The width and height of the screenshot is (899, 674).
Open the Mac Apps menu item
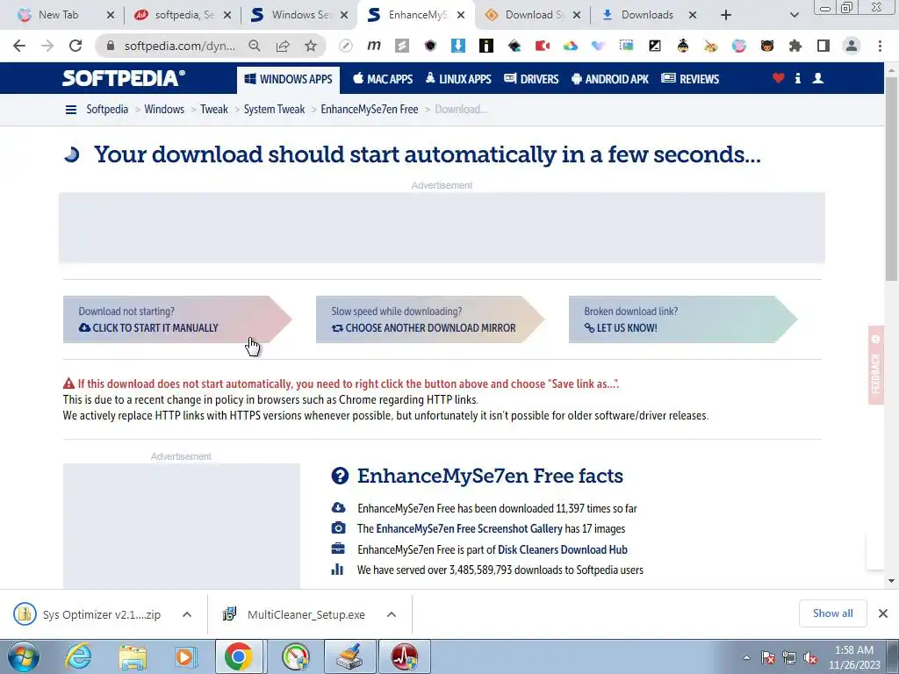coord(383,79)
